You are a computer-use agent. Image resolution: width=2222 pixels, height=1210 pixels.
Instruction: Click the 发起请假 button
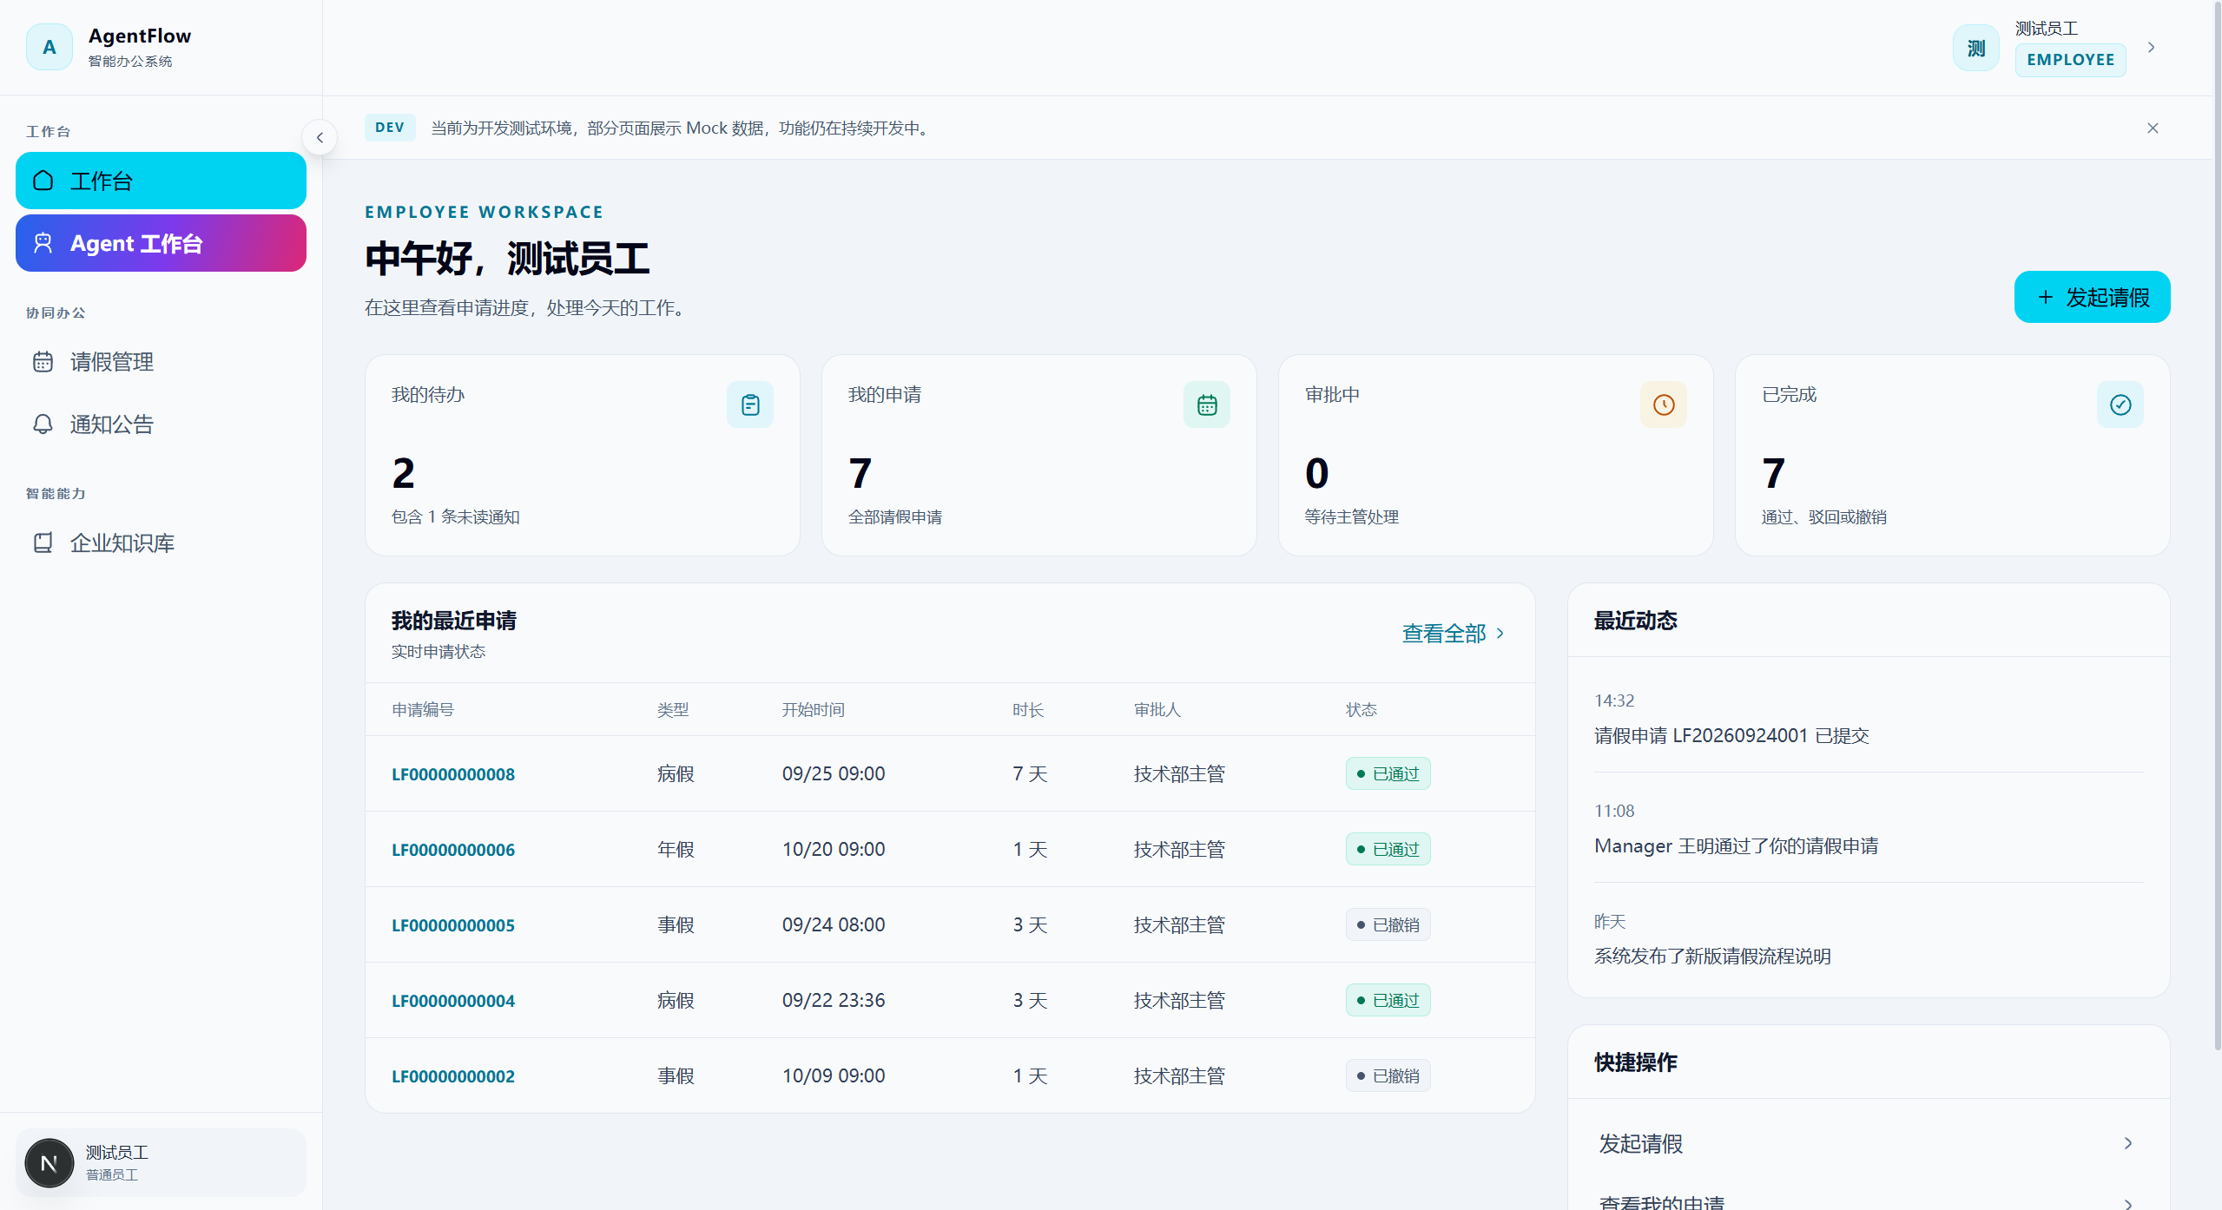(x=2092, y=297)
